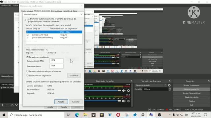Image resolution: width=211 pixels, height=118 pixels.
Task: Switch to Opciones avanzadas tab
Action: click(x=42, y=11)
